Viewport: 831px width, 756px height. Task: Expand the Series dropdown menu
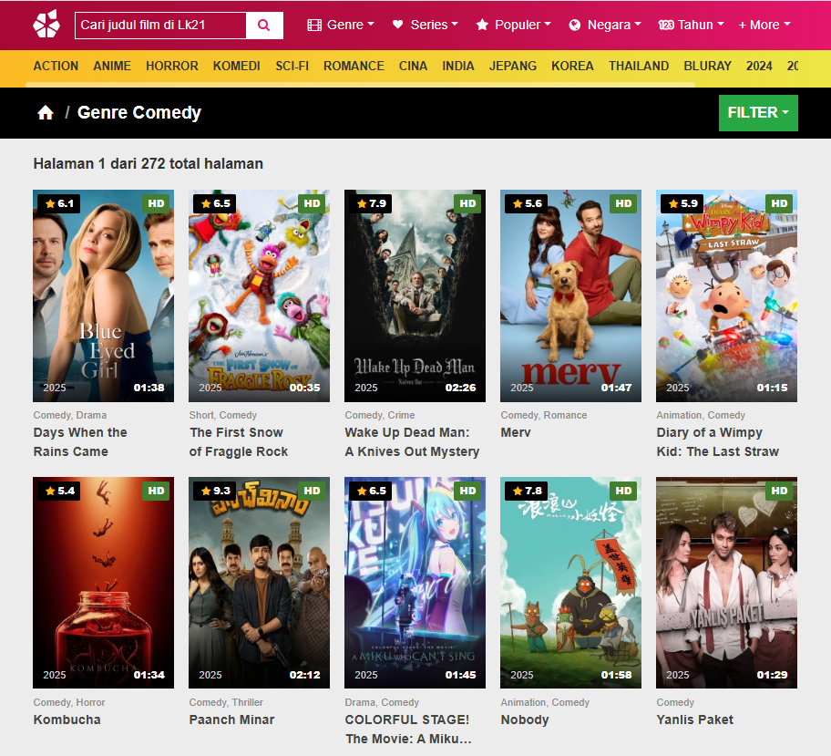tap(425, 25)
